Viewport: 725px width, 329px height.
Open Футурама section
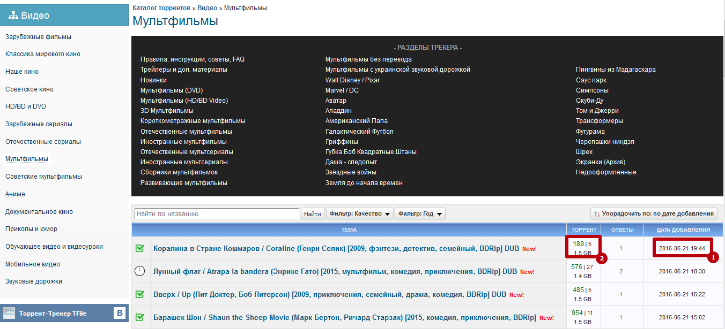pos(590,132)
